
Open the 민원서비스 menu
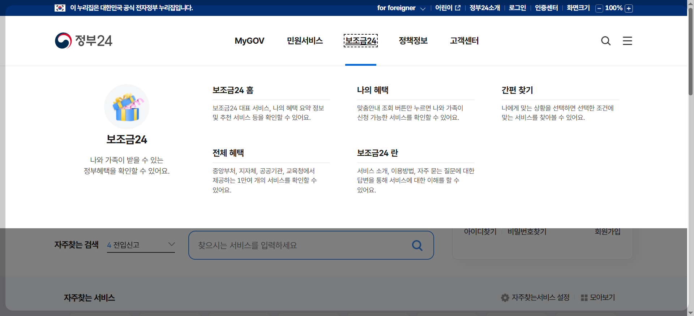click(305, 41)
